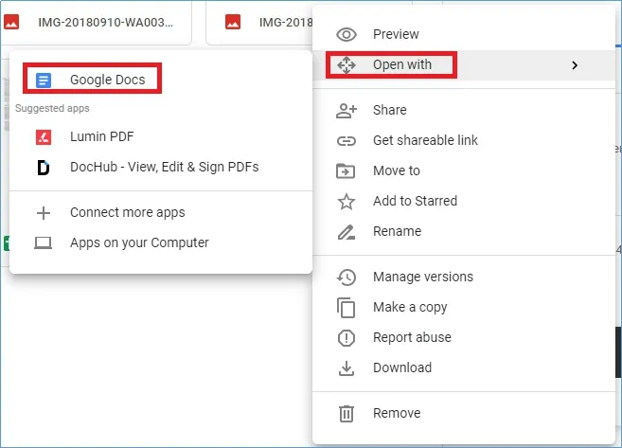The height and width of the screenshot is (448, 622).
Task: Select Make a copy
Action: coord(464,308)
